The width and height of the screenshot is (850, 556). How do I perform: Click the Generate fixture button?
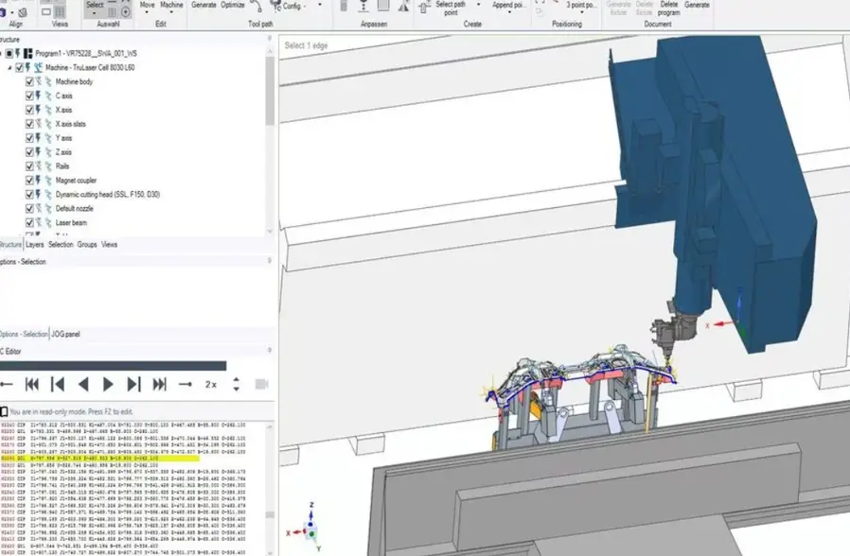pyautogui.click(x=618, y=8)
